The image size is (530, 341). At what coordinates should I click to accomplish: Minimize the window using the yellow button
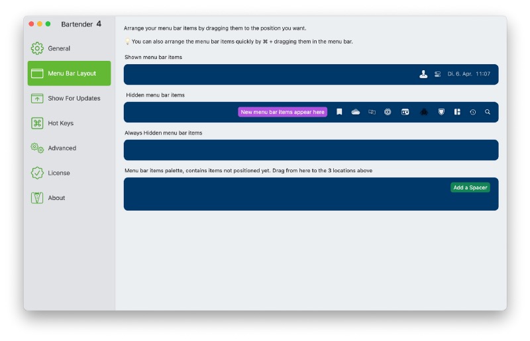click(x=40, y=24)
